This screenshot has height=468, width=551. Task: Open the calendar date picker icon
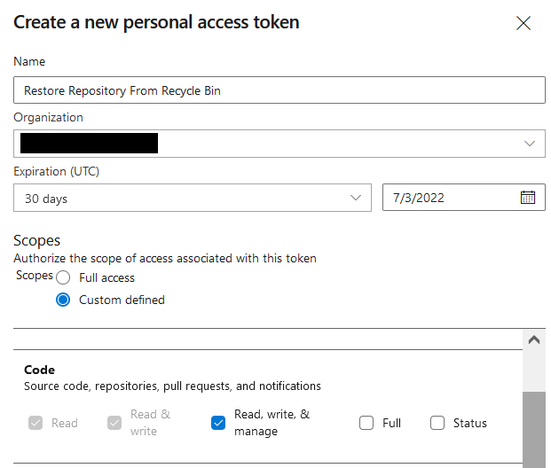click(x=528, y=198)
